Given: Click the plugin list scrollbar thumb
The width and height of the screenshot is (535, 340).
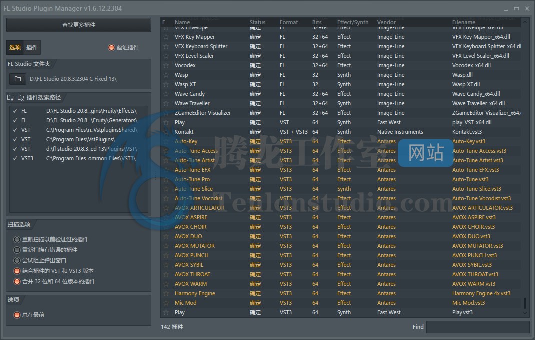Looking at the screenshot, I should tap(525, 303).
